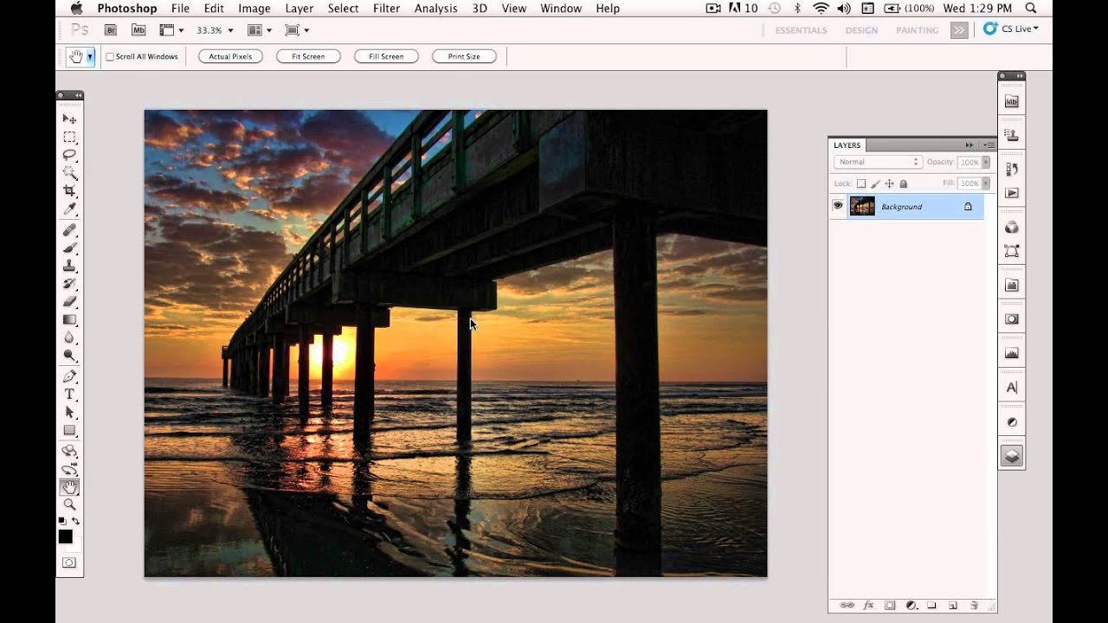
Task: Open the Select menu
Action: [343, 9]
